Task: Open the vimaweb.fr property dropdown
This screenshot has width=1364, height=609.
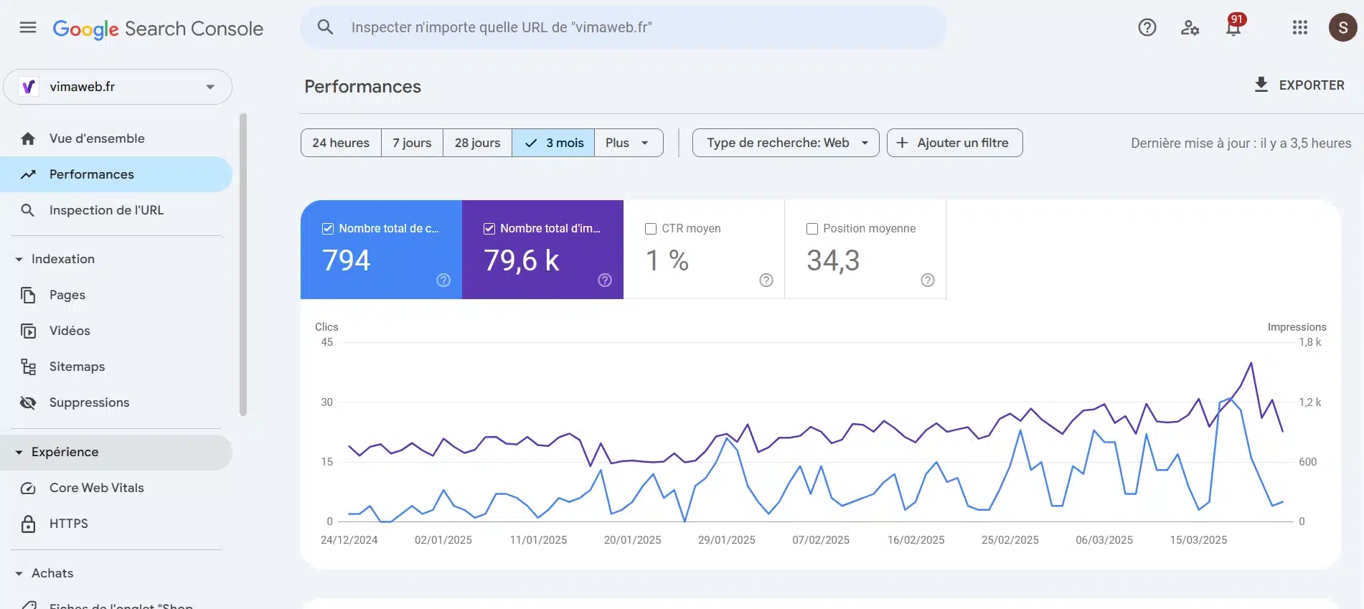Action: coord(118,87)
